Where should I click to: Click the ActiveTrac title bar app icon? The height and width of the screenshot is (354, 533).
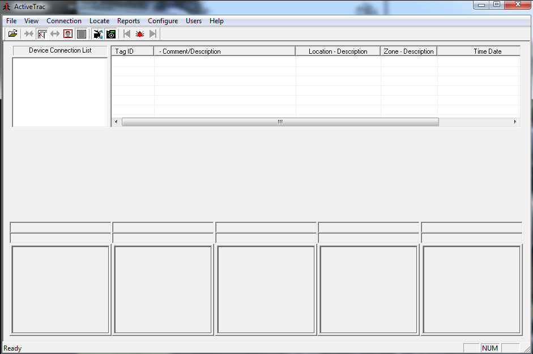tap(6, 6)
